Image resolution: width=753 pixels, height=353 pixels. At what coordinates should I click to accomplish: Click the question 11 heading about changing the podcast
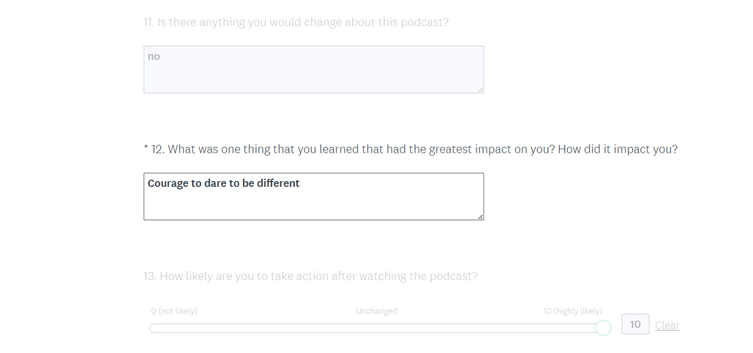pyautogui.click(x=296, y=22)
